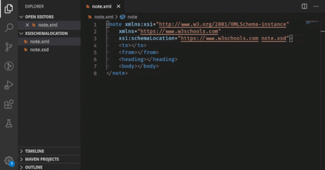Open the Run and Debug view

(x=9, y=85)
